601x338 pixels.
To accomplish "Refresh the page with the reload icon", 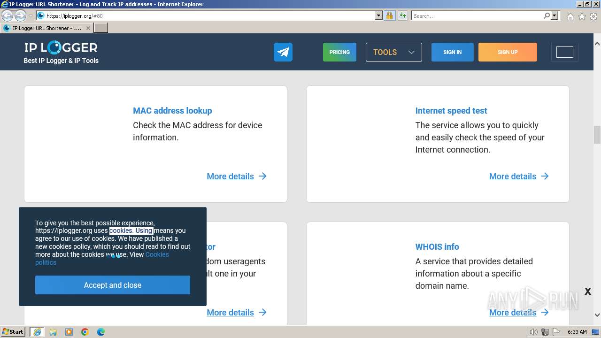I will [x=402, y=15].
